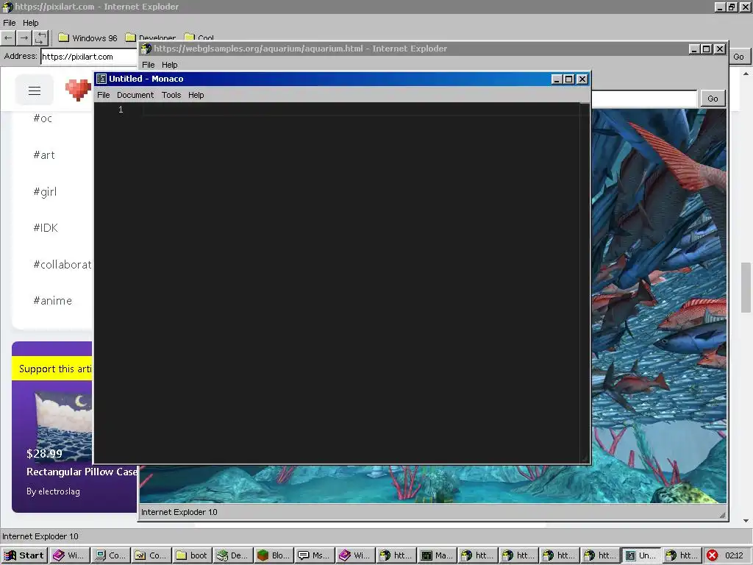Switch to the Ms... taskbar item
The width and height of the screenshot is (753, 565).
[x=314, y=555]
